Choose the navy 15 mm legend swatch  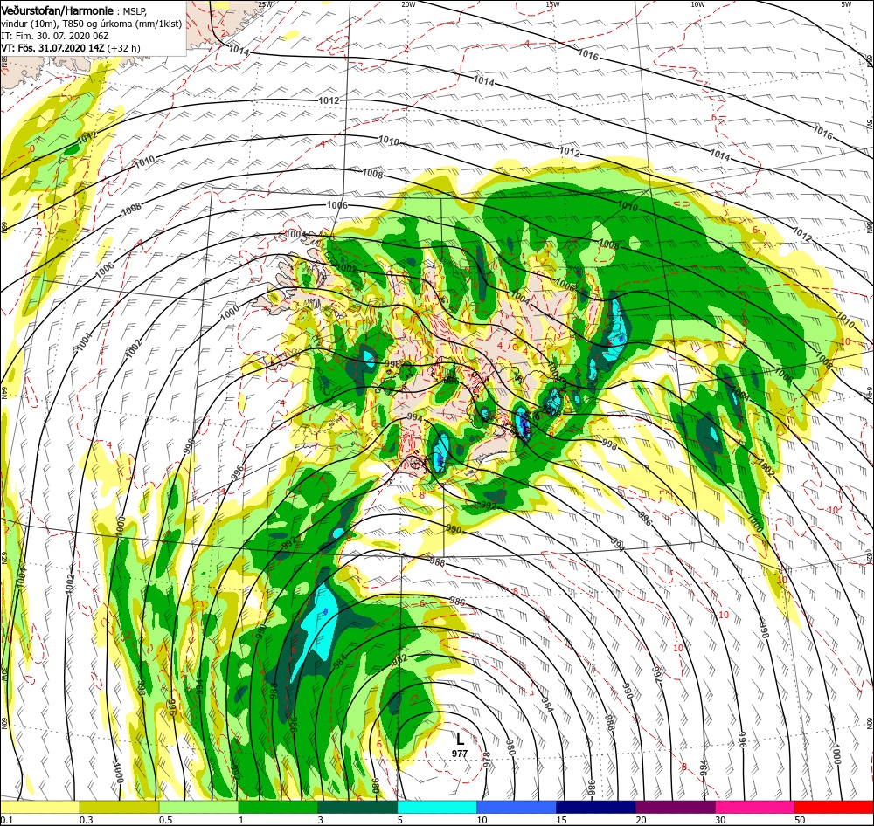pos(596,807)
